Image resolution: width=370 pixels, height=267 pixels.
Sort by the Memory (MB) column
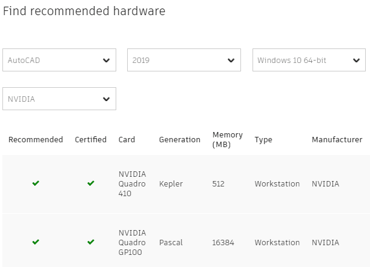tap(228, 140)
